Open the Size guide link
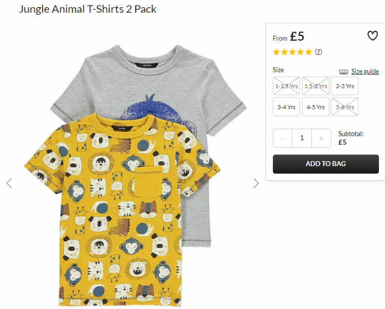 coord(365,71)
